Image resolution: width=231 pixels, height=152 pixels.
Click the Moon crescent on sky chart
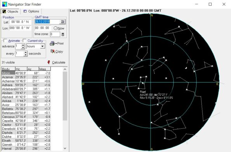click(x=186, y=68)
